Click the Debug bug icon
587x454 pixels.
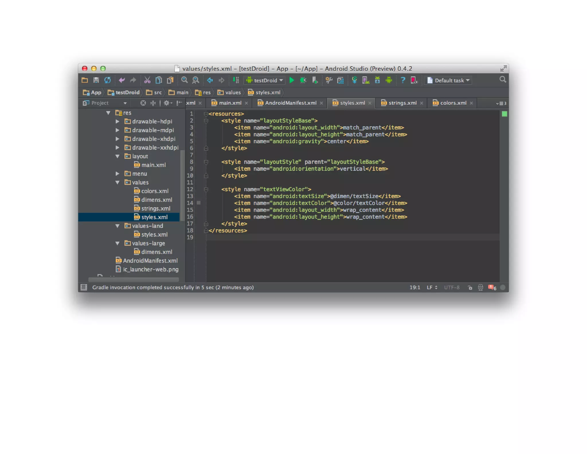pos(303,80)
